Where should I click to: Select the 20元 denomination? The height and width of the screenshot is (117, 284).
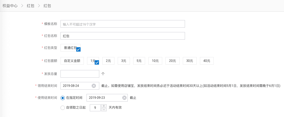coord(173,61)
